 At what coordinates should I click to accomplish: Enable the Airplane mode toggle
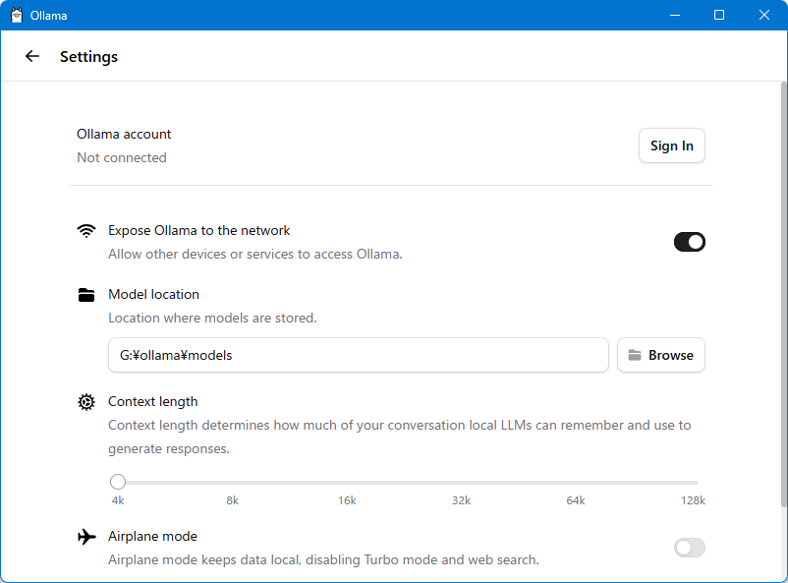[690, 548]
